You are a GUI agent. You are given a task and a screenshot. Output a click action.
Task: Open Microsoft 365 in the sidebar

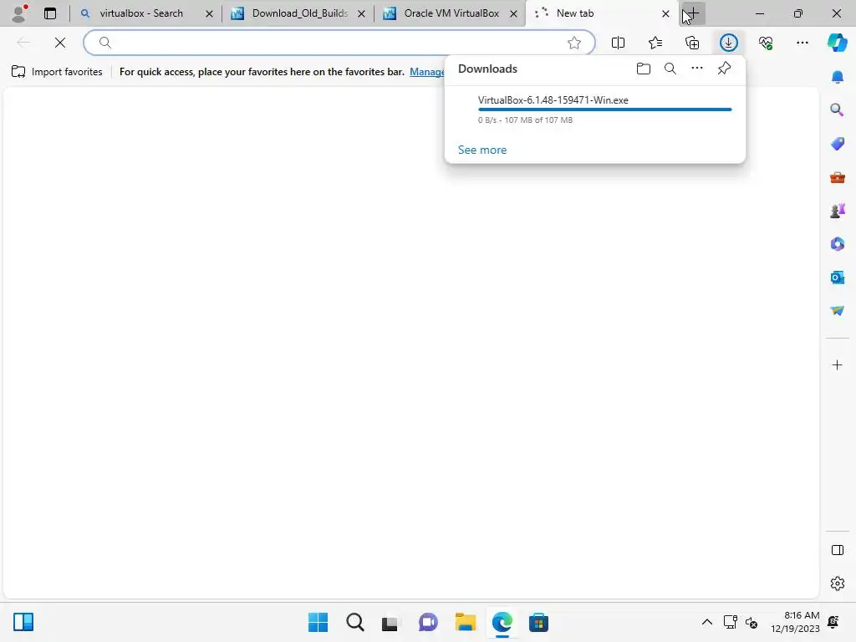pos(837,244)
